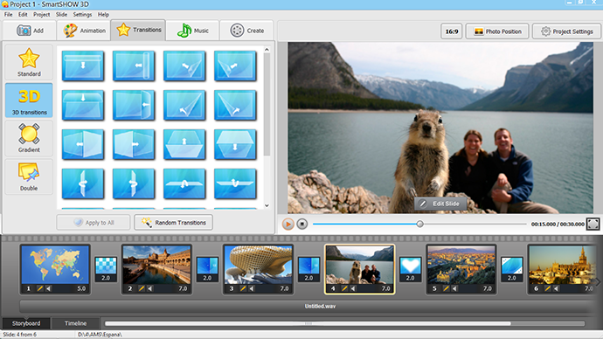This screenshot has height=339, width=603.
Task: Choose the door fold-left transition in second row
Action: click(134, 105)
